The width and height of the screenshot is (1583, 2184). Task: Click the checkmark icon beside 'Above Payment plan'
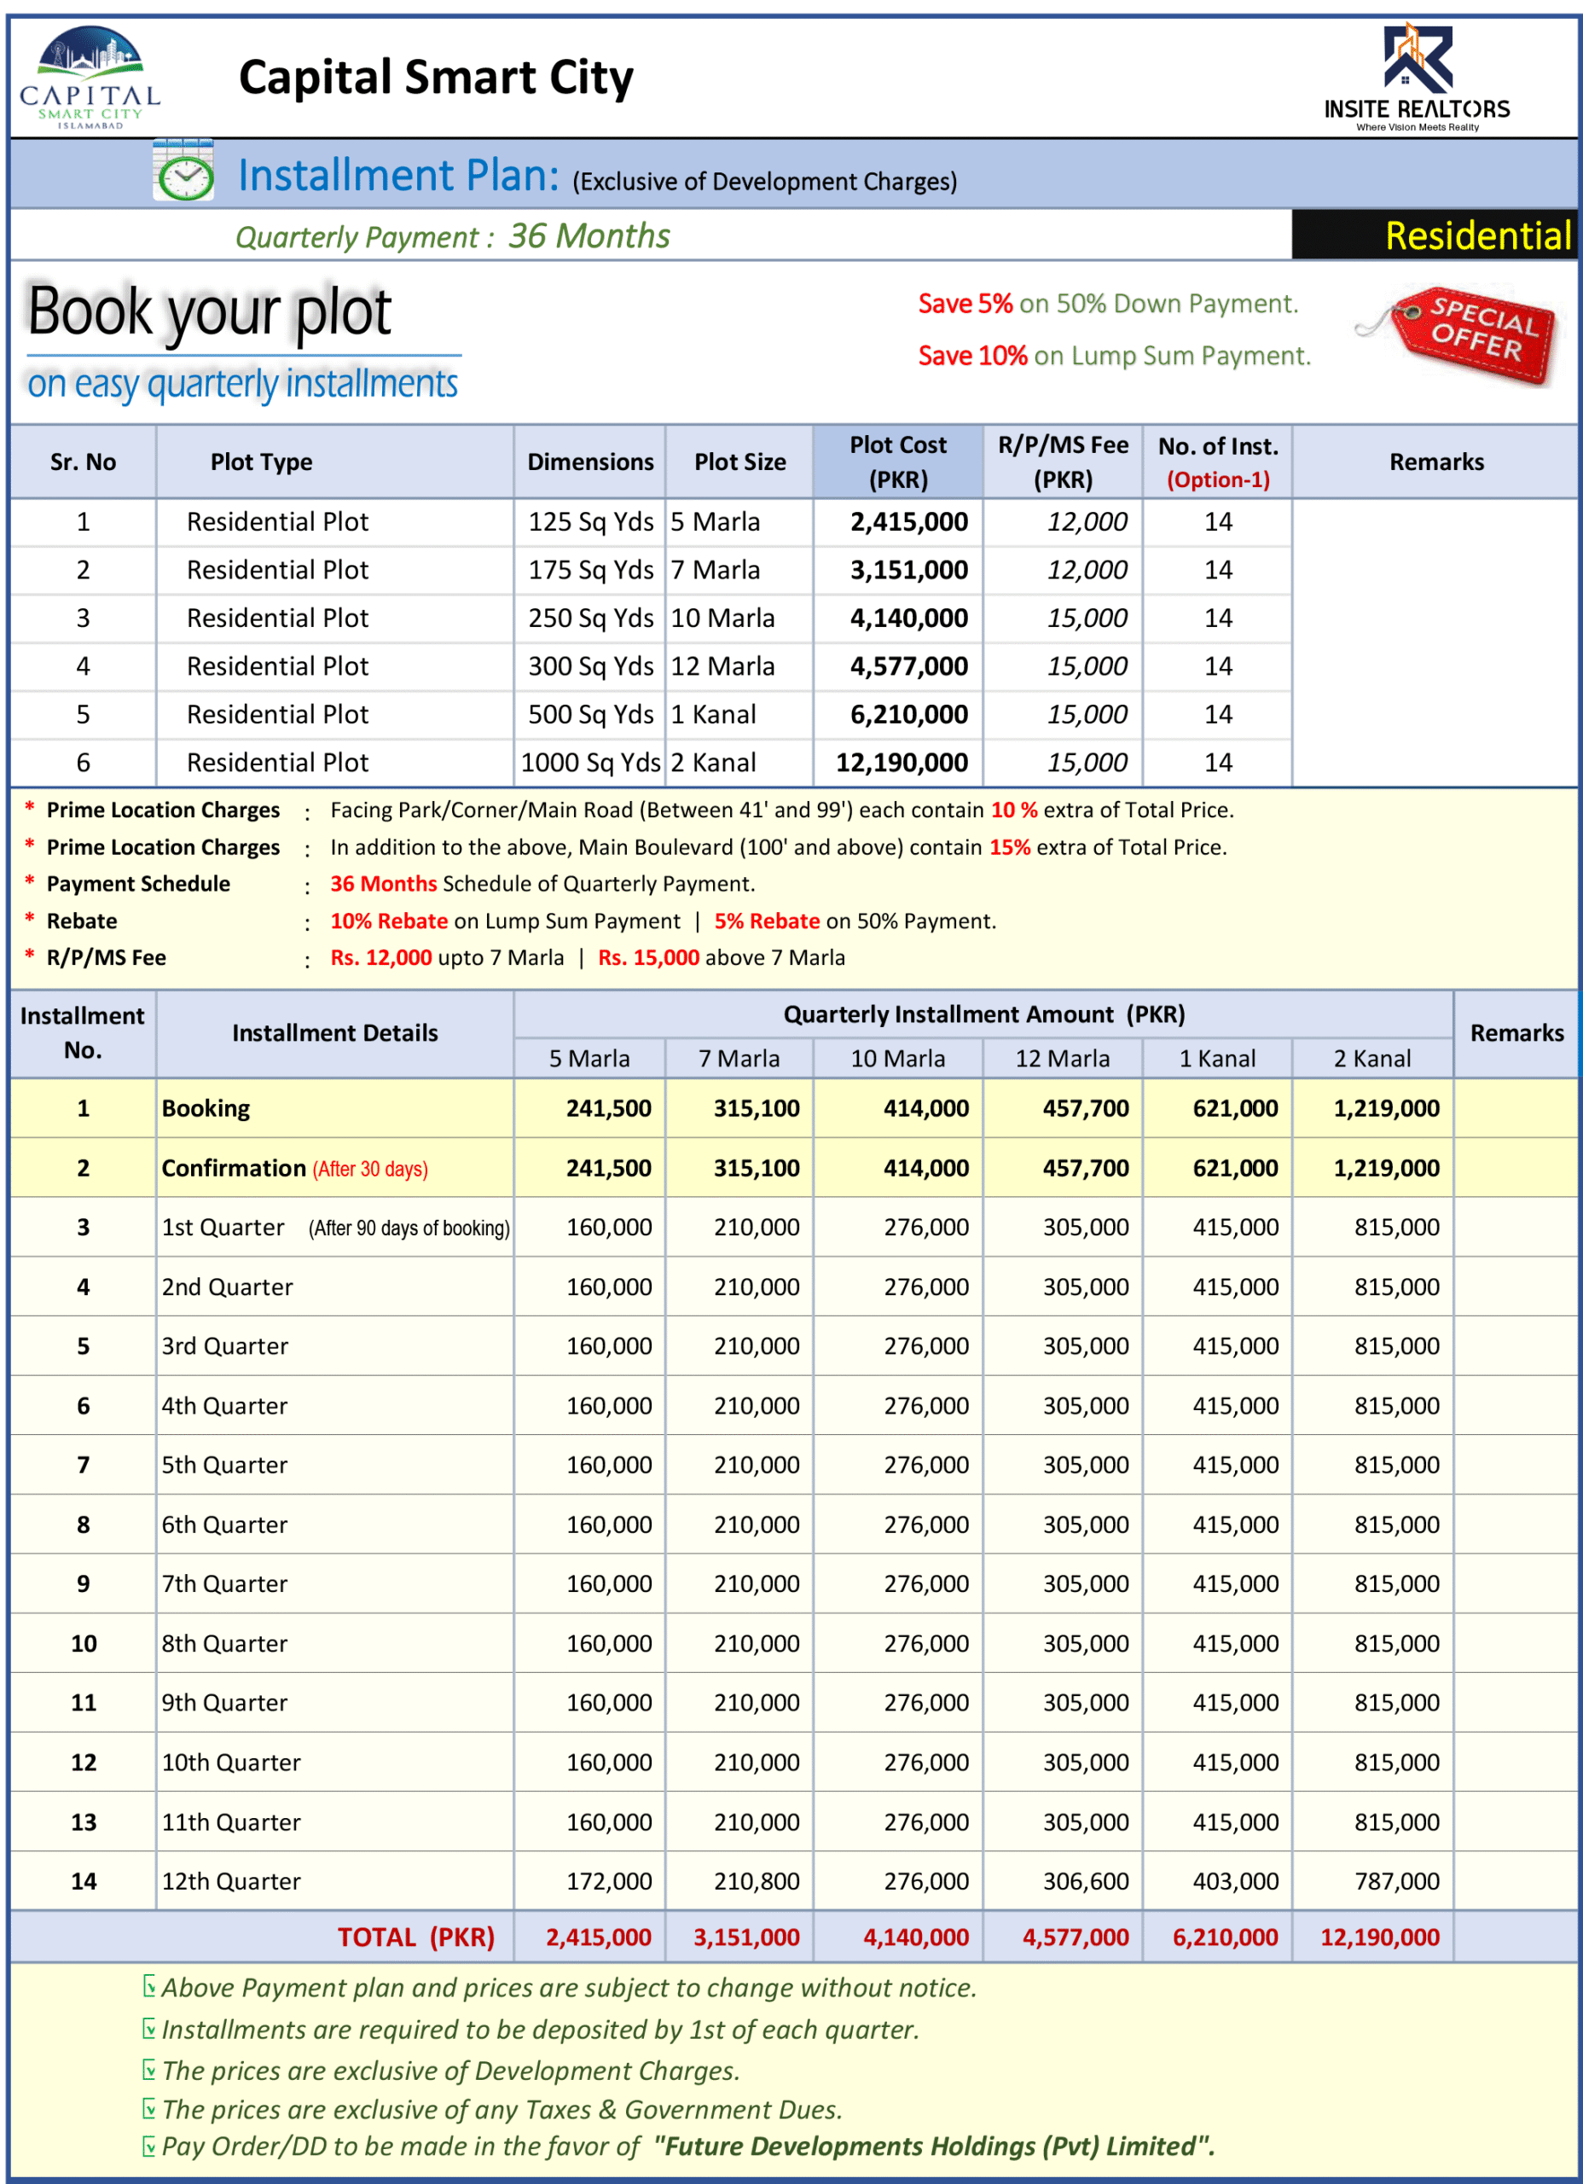click(149, 1985)
